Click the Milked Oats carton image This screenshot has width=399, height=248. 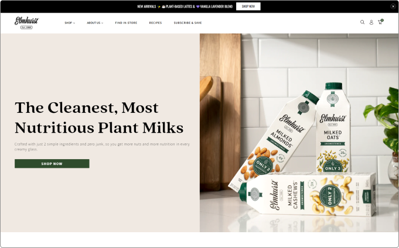click(x=333, y=128)
